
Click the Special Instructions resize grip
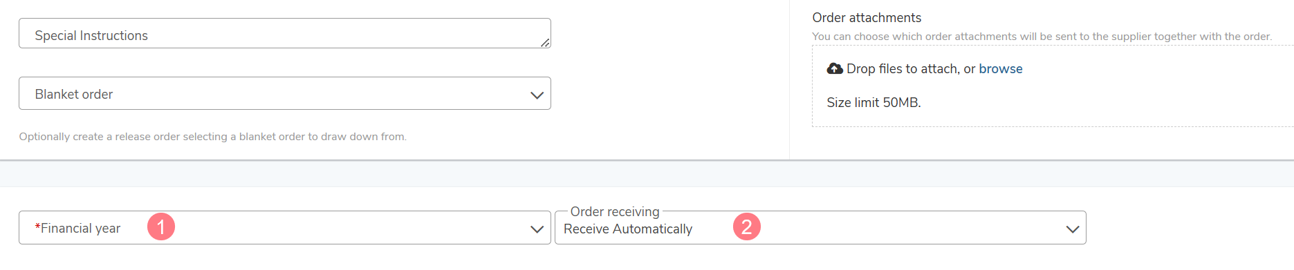[x=545, y=43]
